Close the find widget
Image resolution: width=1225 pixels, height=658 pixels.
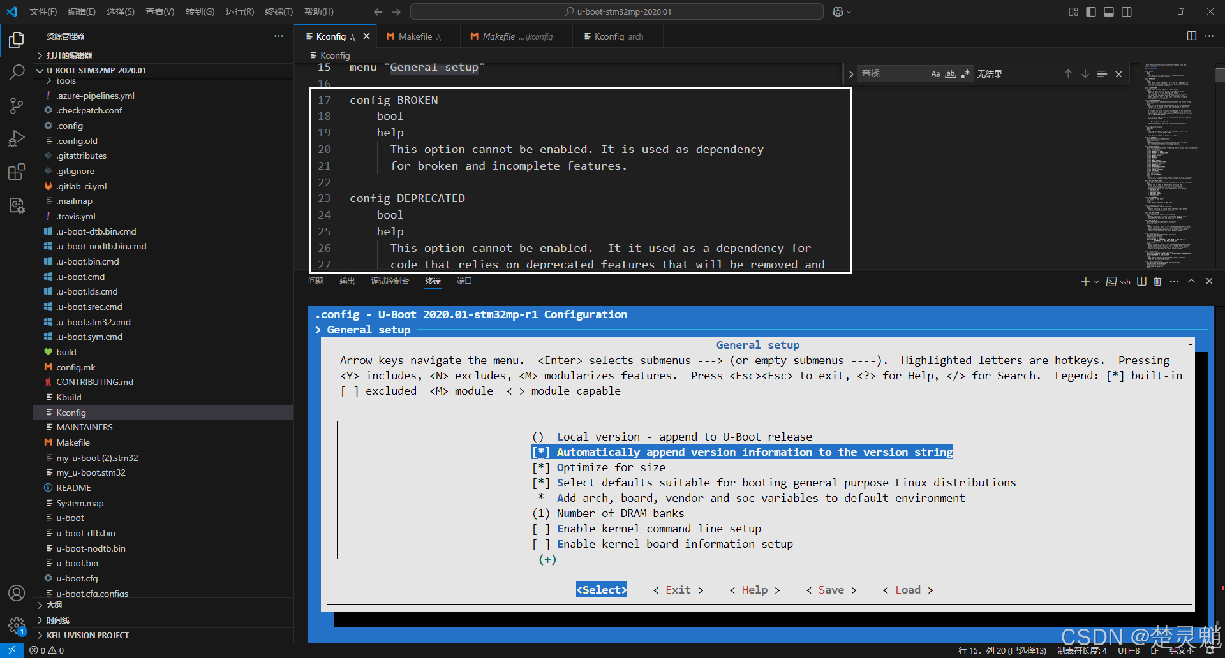[1118, 74]
